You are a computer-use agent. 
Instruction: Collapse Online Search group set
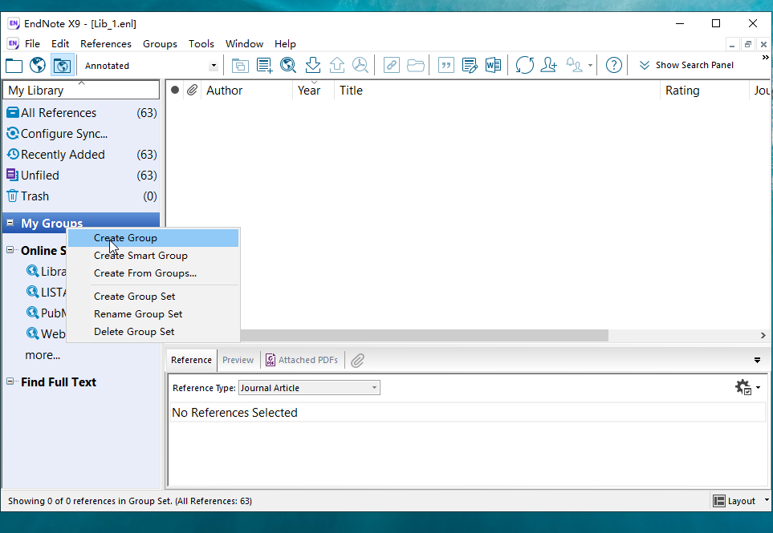tap(10, 250)
